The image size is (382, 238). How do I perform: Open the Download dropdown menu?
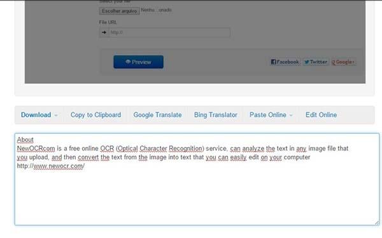[x=39, y=115]
